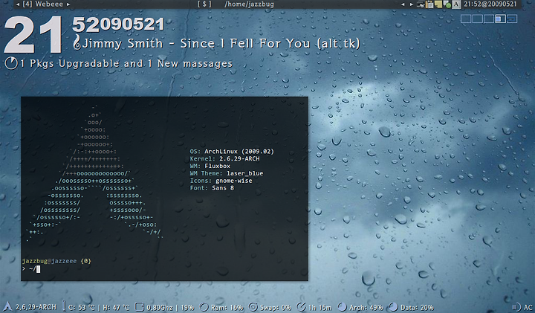Click the circular update icon beside Pkgs Upgradable
The height and width of the screenshot is (313, 535).
click(x=11, y=63)
